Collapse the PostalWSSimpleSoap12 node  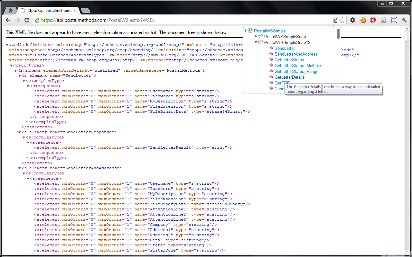coord(256,42)
